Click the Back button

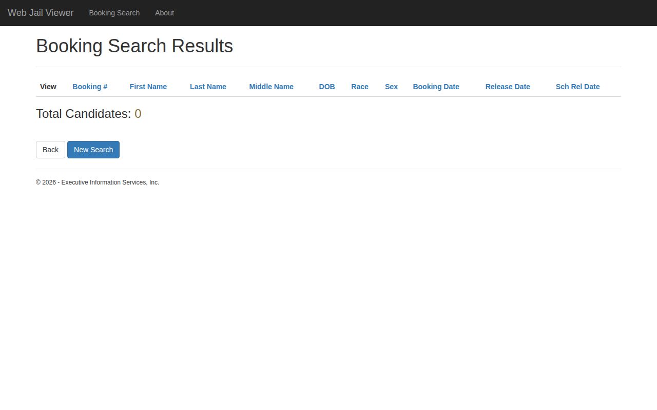tap(50, 150)
